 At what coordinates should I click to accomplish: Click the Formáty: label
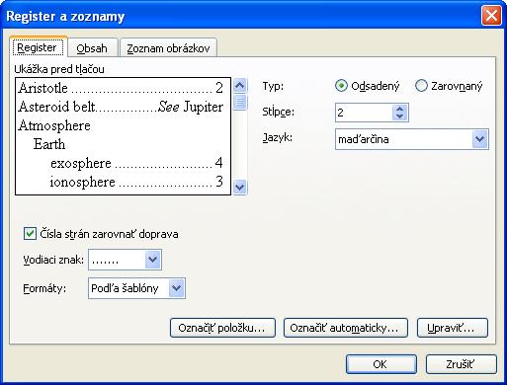[44, 288]
